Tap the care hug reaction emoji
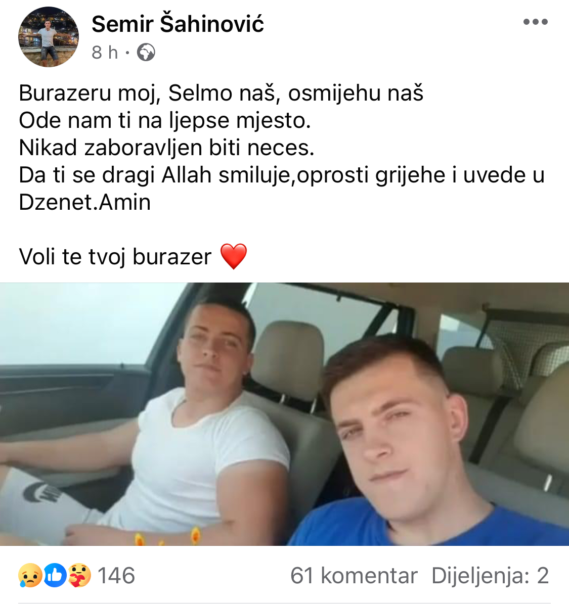This screenshot has height=605, width=569. [x=79, y=575]
